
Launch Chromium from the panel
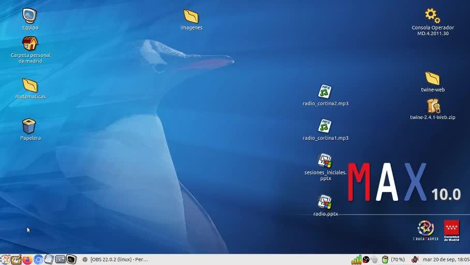point(38,260)
